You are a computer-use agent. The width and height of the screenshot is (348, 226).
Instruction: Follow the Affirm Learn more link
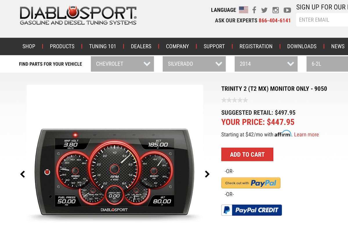click(306, 134)
